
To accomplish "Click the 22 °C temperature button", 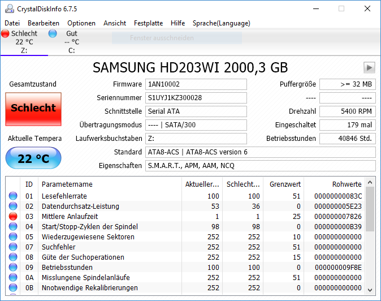I will 33,158.
